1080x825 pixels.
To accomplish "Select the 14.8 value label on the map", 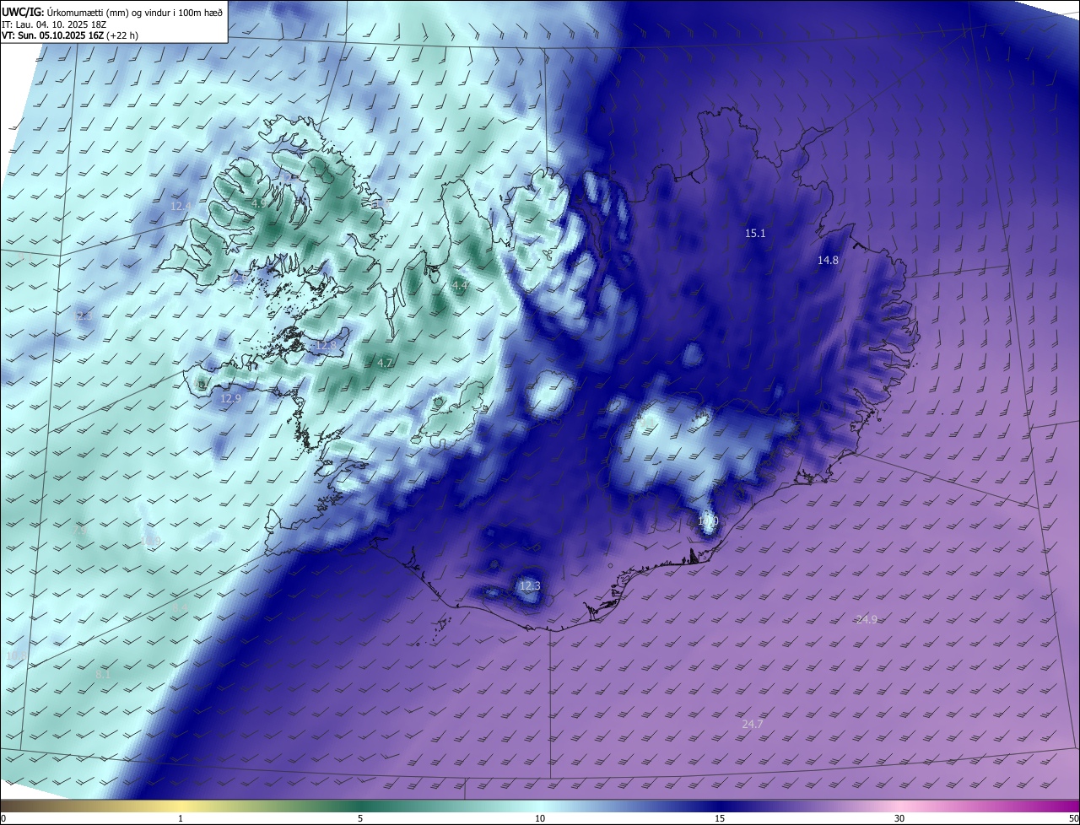I will click(828, 261).
